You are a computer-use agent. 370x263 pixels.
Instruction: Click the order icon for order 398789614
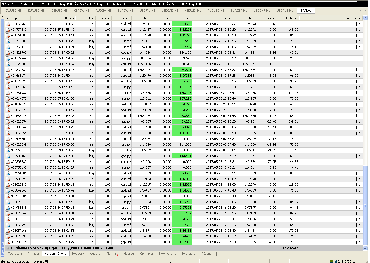[8, 242]
